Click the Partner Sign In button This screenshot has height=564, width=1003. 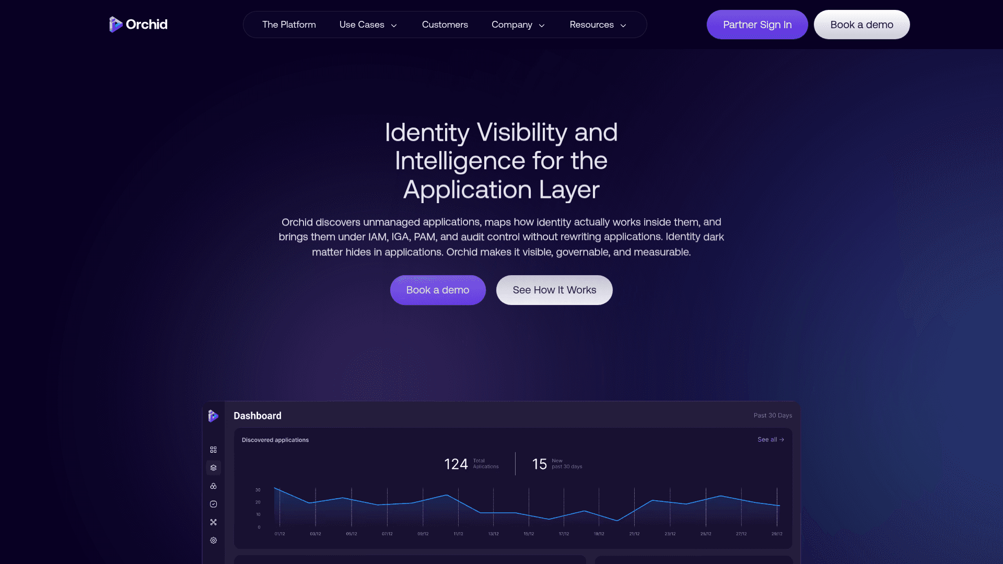(757, 25)
